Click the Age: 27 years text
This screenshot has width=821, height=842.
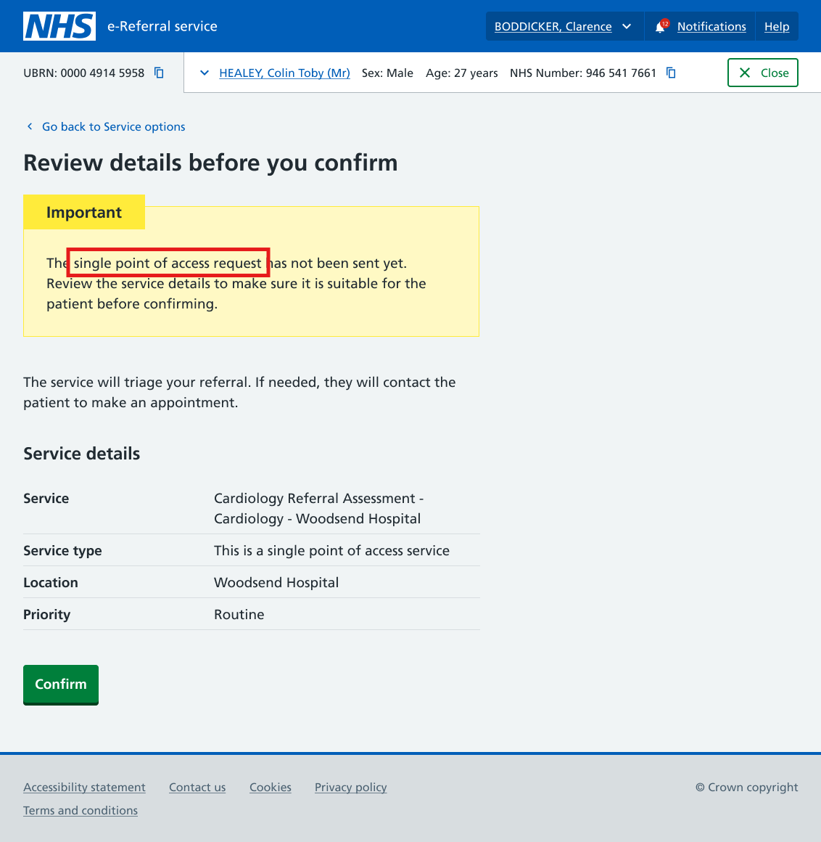(x=461, y=73)
